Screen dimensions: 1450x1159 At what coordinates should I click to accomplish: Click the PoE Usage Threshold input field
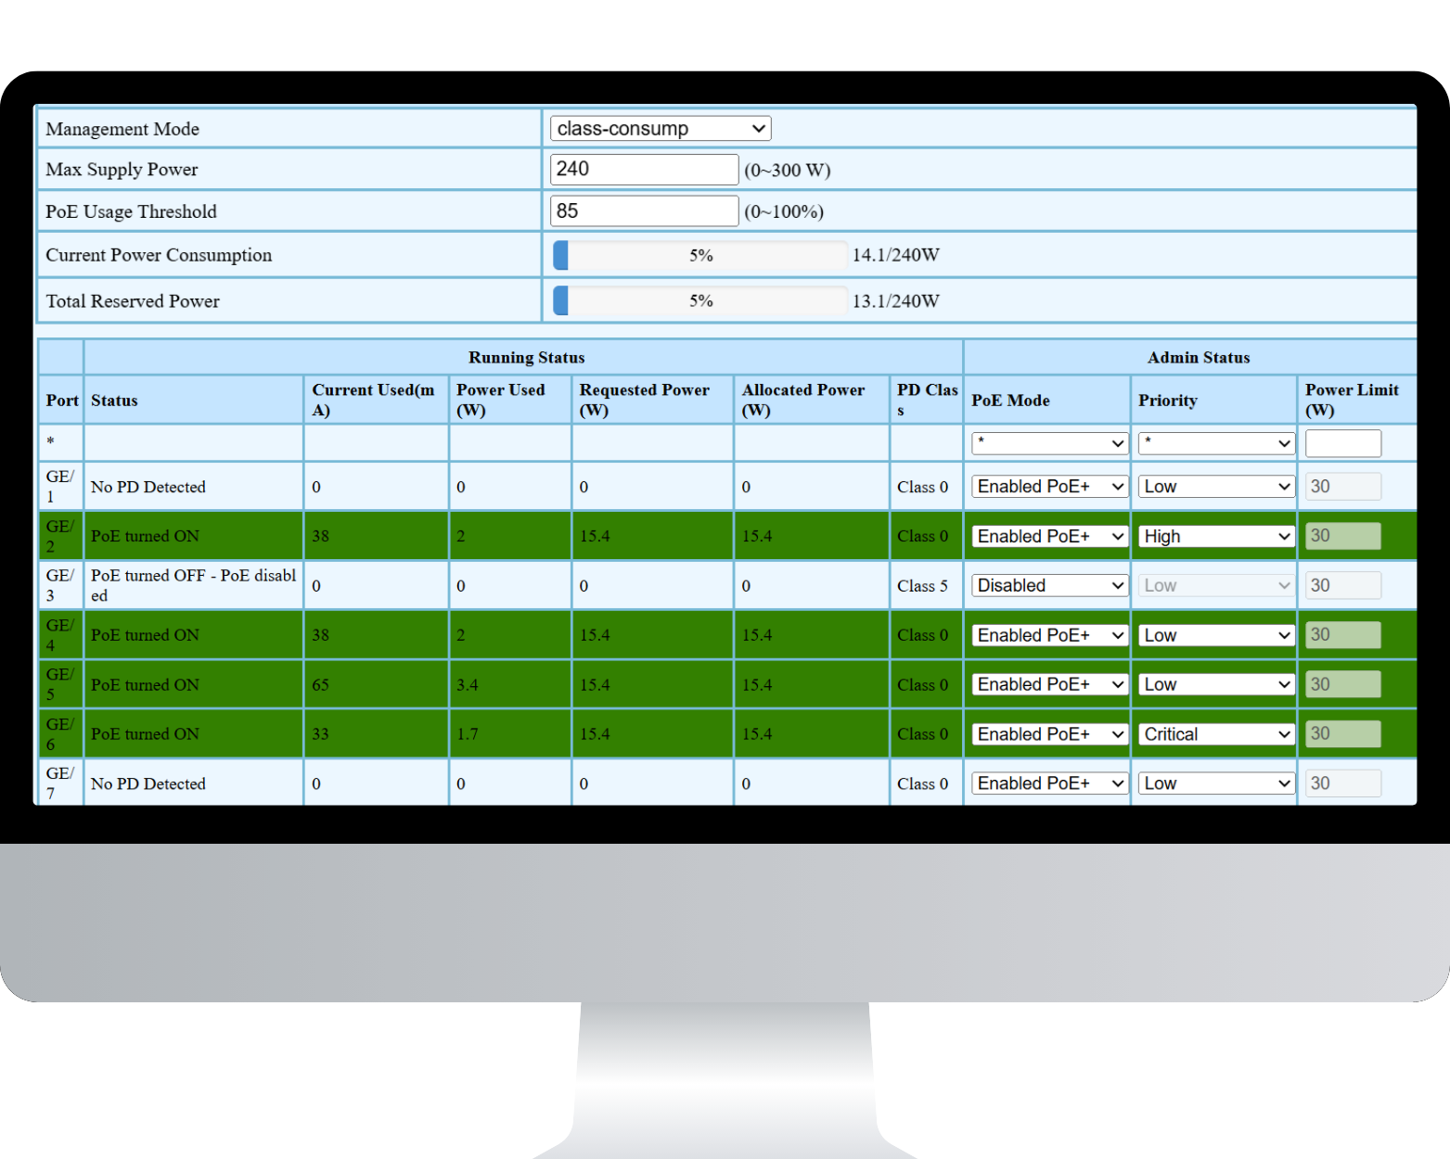point(644,211)
